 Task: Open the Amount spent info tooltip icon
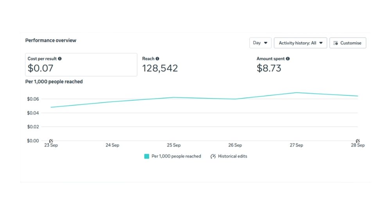click(288, 59)
